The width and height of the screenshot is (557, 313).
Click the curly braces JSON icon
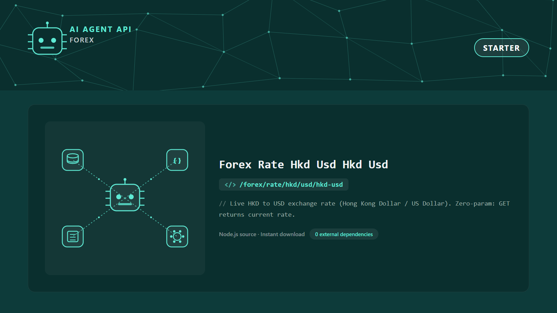(177, 160)
